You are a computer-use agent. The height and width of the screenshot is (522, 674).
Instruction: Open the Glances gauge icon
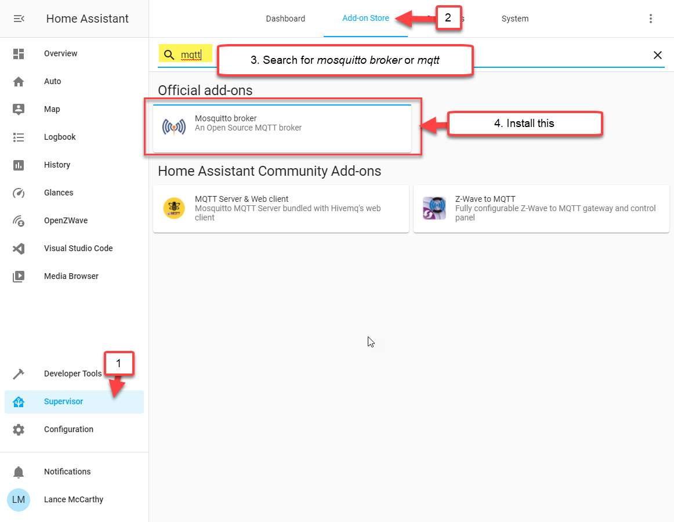tap(19, 193)
